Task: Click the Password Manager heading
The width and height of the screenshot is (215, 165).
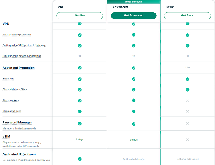Action: [x=17, y=123]
